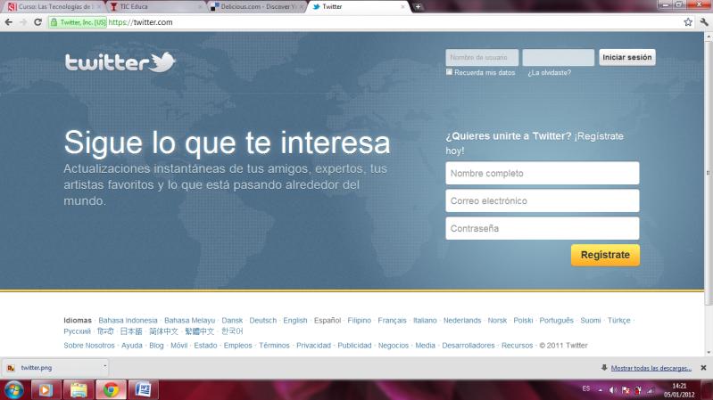Select 日本語 language link
Screen dimensions: 713x400
click(x=131, y=331)
